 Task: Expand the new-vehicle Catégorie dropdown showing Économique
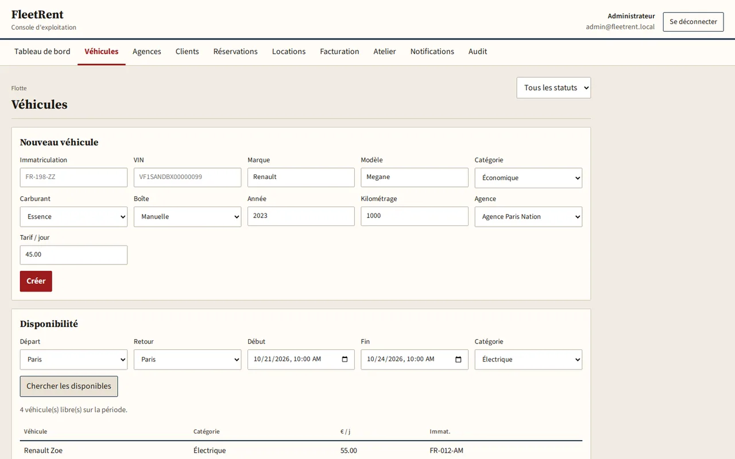[x=528, y=178]
